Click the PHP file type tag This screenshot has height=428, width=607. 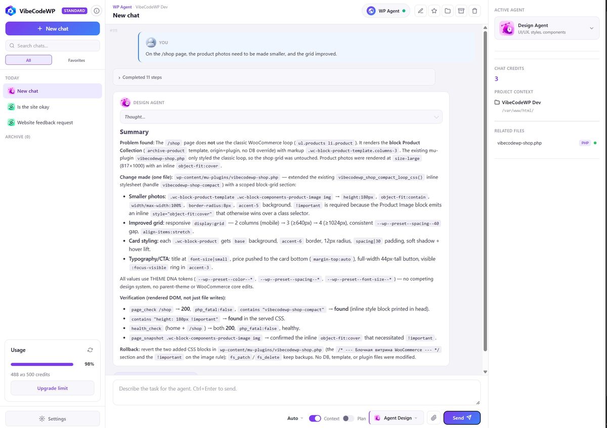pyautogui.click(x=585, y=143)
